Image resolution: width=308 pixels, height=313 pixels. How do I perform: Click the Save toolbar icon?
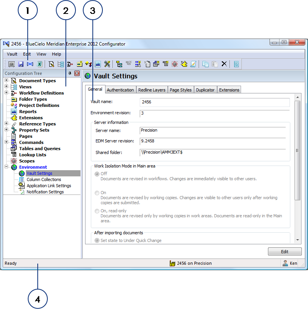[x=21, y=64]
